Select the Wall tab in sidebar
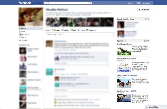 [31, 29]
